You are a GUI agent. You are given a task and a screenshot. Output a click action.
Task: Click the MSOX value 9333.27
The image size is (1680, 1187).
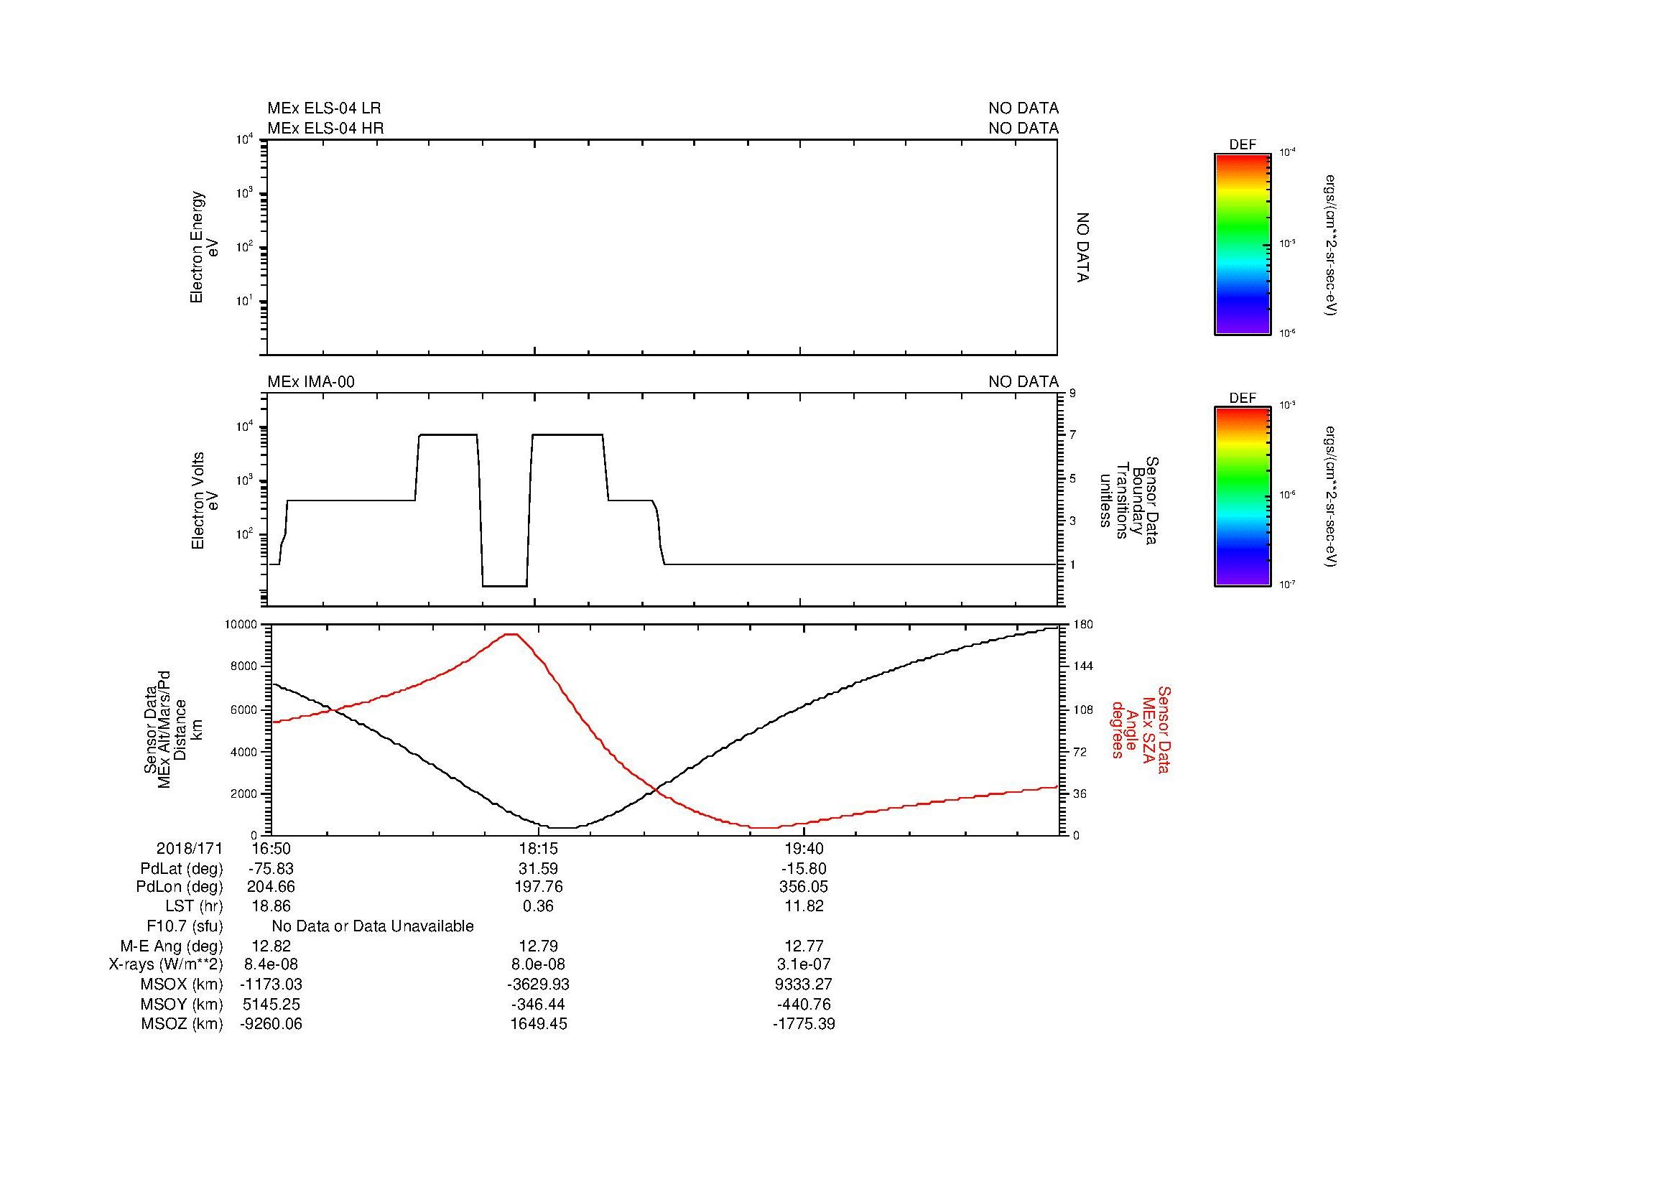point(804,984)
